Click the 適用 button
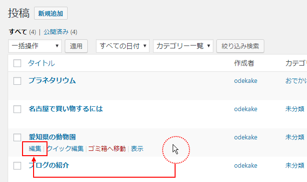This screenshot has height=182, width=307. click(x=76, y=46)
